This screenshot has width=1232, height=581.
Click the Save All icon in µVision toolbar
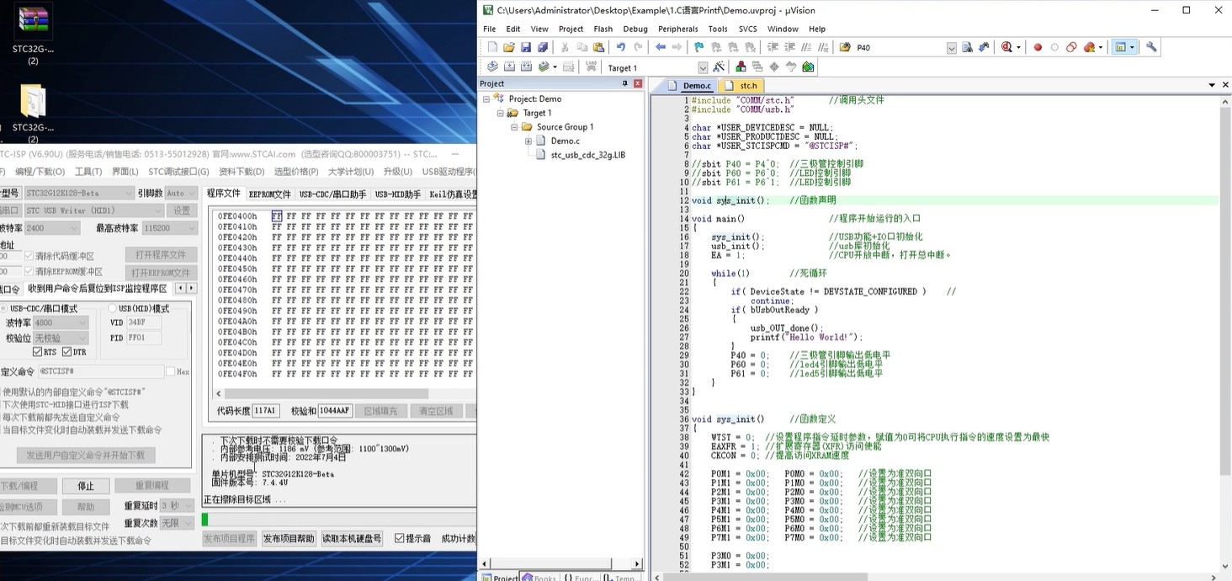pyautogui.click(x=543, y=47)
